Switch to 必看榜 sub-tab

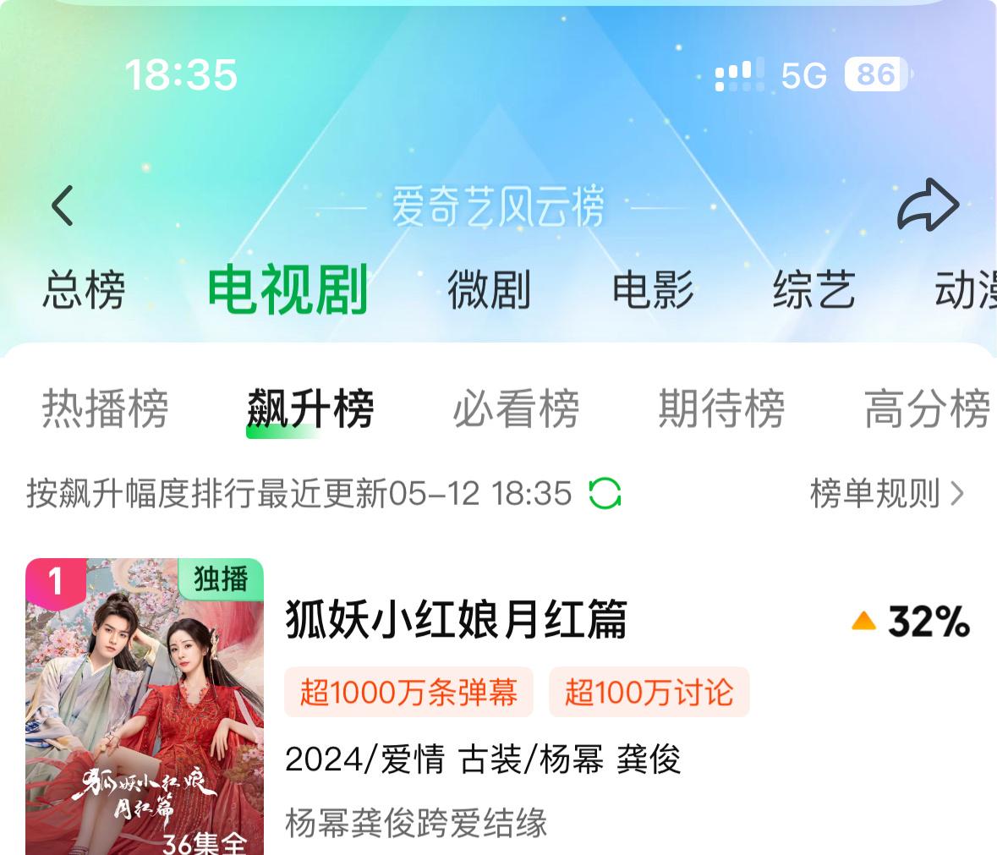click(516, 408)
